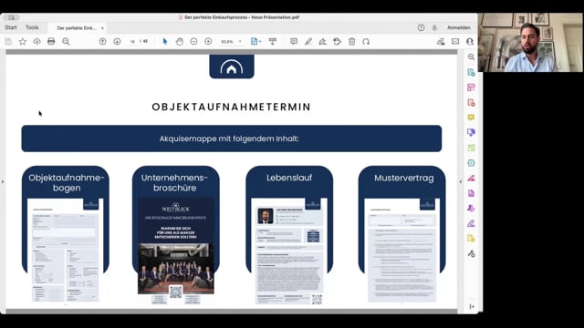
Task: Open the notifications bell
Action: (x=434, y=27)
